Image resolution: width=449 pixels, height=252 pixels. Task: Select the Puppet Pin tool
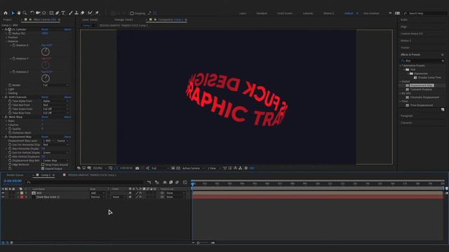97,13
